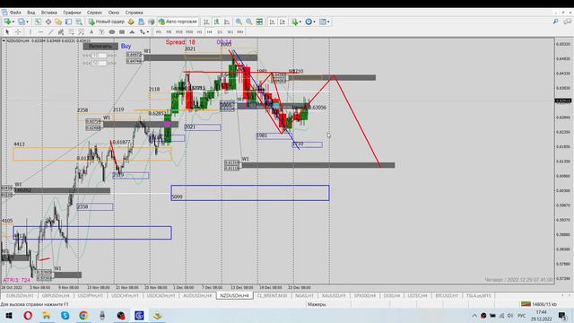Viewport: 574px width, 323px height.
Task: Click the Новый ордер button
Action: coord(107,22)
